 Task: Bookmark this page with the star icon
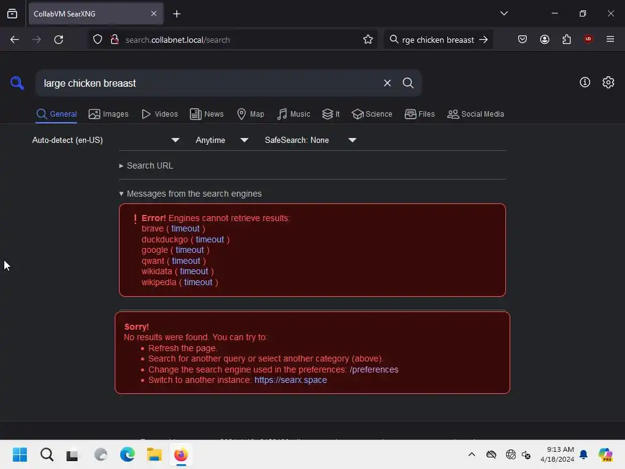click(368, 40)
